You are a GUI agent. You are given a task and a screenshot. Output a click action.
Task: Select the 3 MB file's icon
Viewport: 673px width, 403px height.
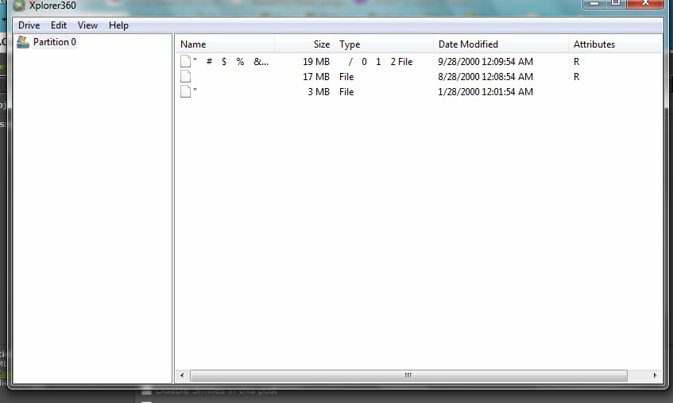[x=185, y=92]
